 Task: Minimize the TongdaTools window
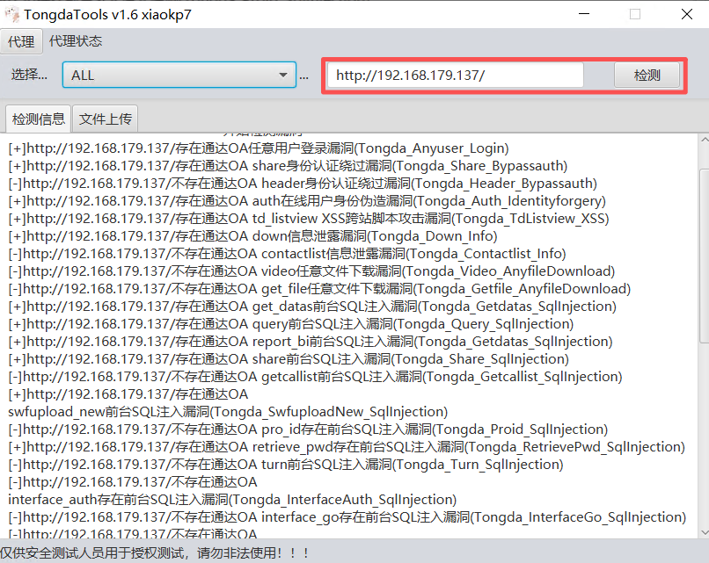[584, 14]
